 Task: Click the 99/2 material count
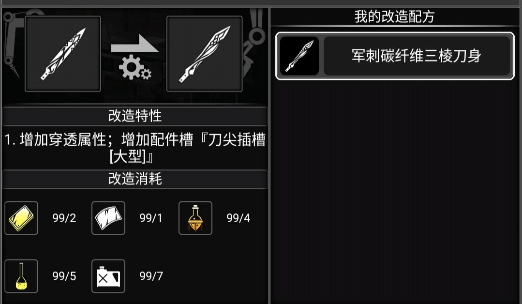click(x=64, y=218)
